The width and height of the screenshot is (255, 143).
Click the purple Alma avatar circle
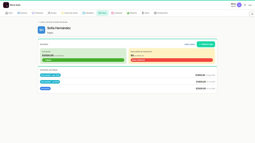[239, 5]
